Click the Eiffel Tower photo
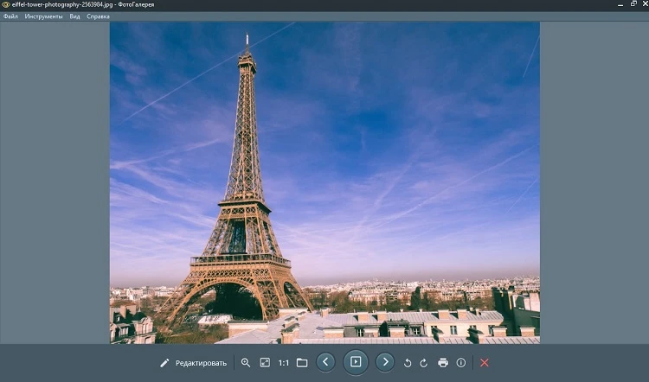The width and height of the screenshot is (649, 382). coord(324,182)
